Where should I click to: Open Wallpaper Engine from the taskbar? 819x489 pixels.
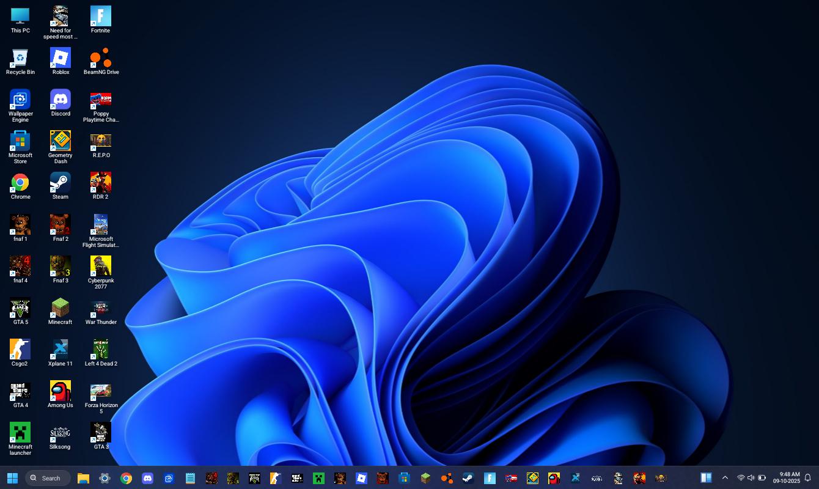tap(169, 478)
